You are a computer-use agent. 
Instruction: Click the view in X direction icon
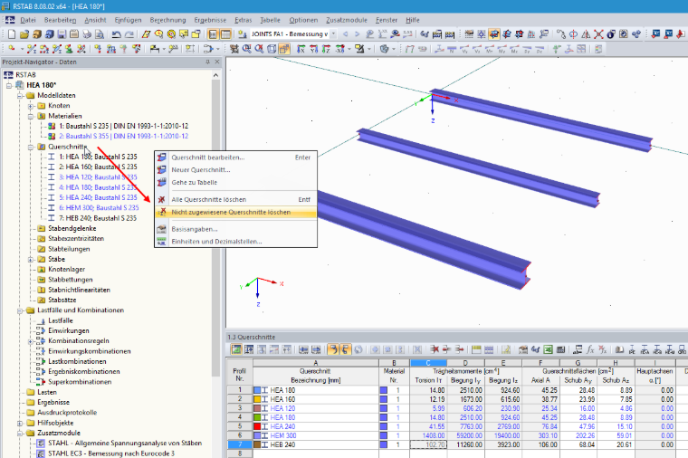click(x=301, y=49)
